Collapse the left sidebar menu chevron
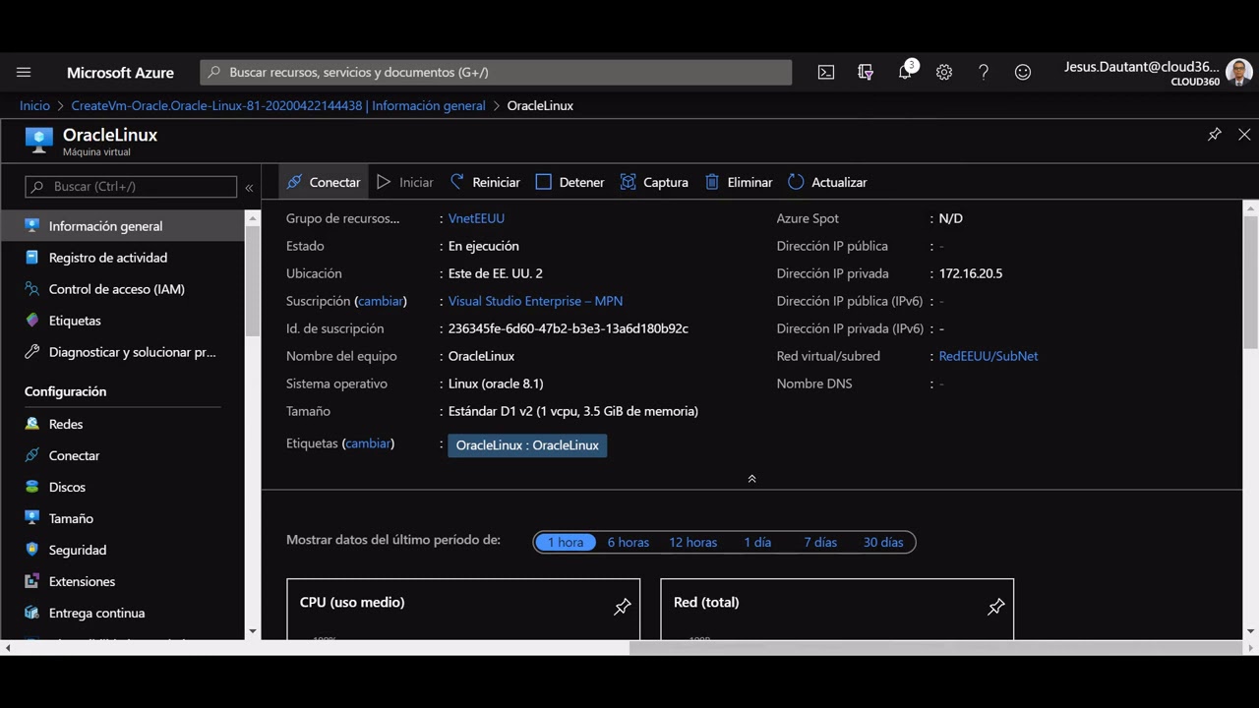This screenshot has width=1259, height=708. coord(249,187)
